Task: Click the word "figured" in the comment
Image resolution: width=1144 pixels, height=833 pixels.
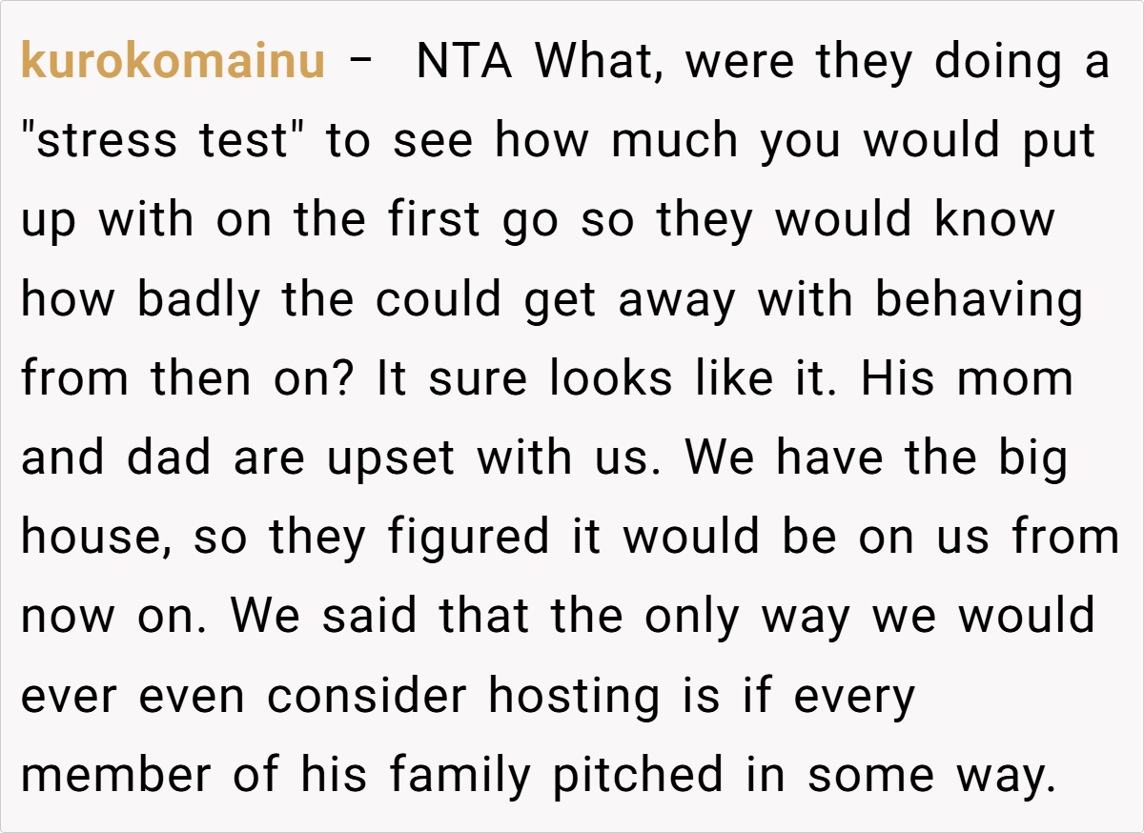Action: coord(468,538)
